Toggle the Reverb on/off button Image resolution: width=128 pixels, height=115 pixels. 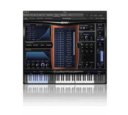click(x=81, y=34)
